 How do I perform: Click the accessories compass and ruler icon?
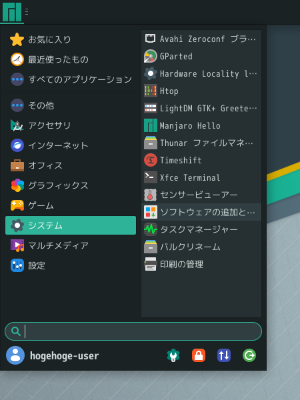[17, 125]
